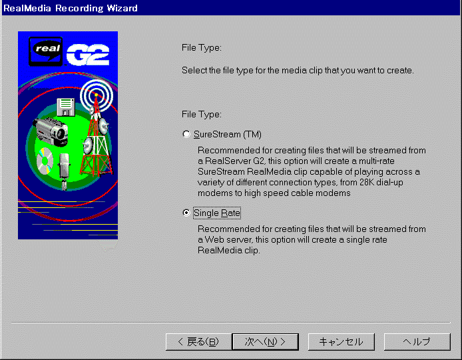Click the 'File Type:' label above radio options
Viewport: 462px width, 360px height.
202,115
